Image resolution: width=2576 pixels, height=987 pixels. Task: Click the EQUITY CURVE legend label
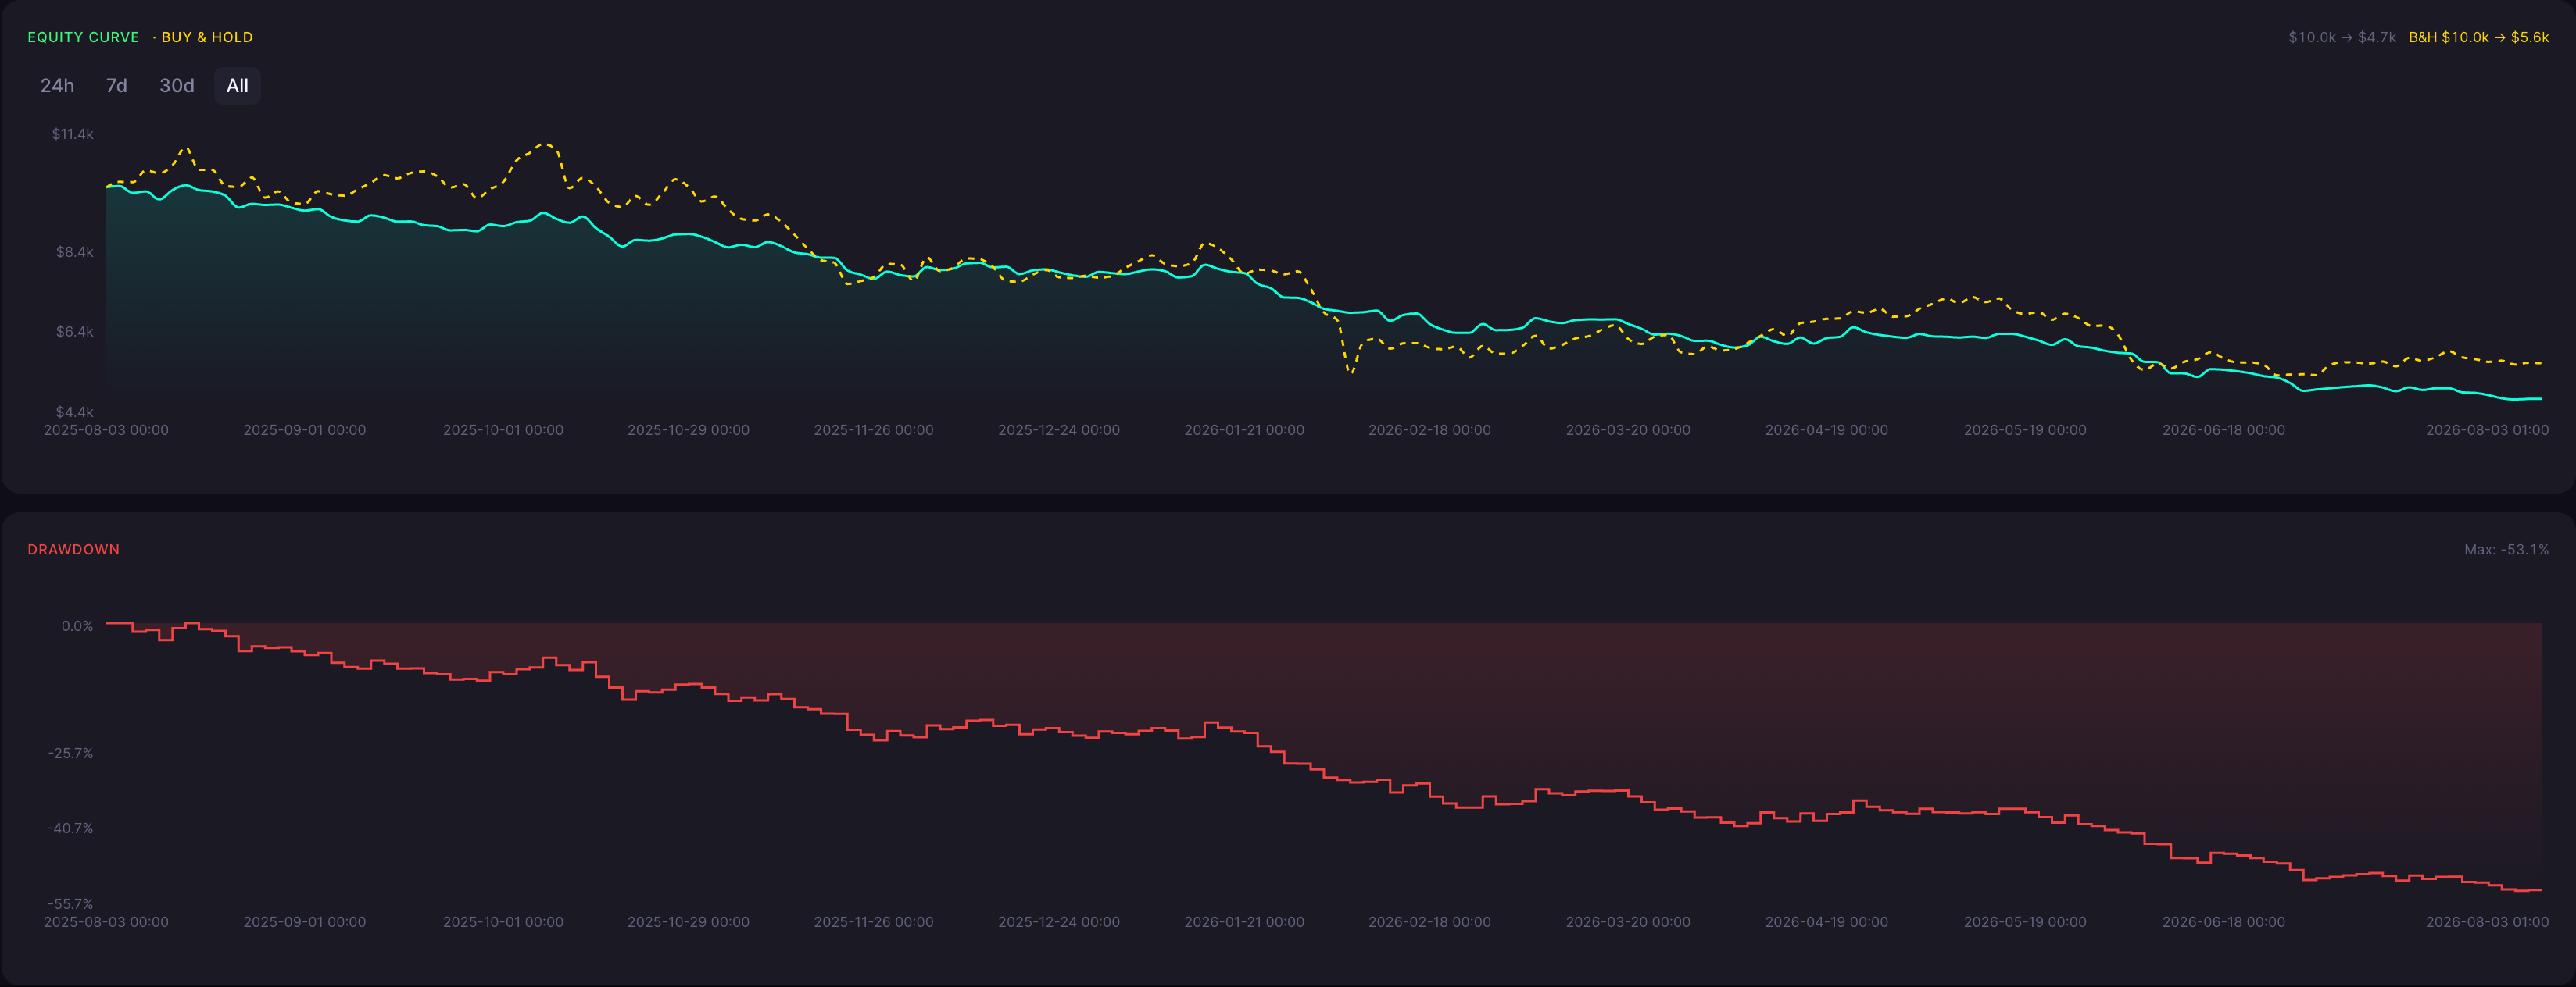pyautogui.click(x=83, y=37)
